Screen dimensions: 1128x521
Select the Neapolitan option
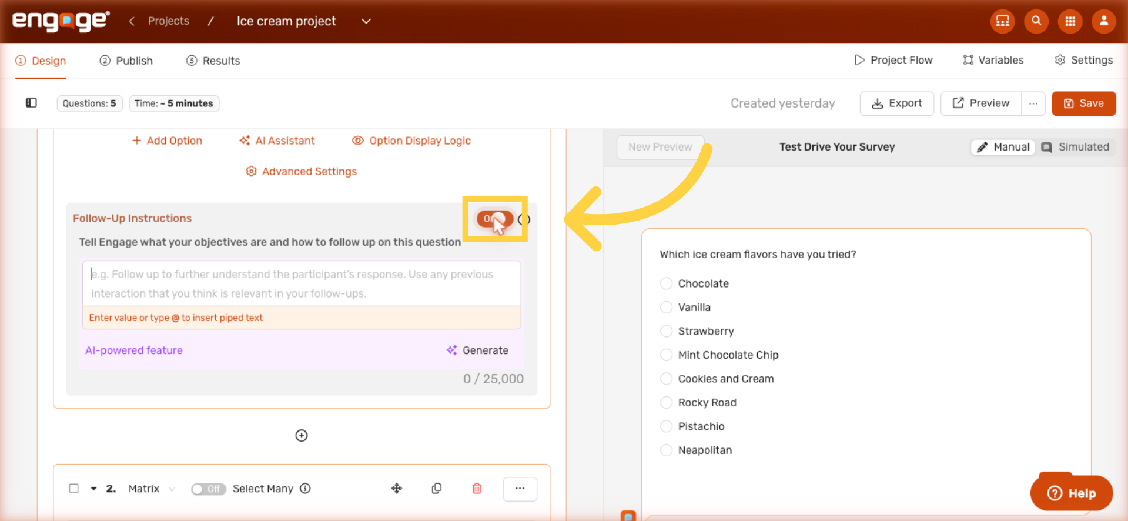point(666,450)
